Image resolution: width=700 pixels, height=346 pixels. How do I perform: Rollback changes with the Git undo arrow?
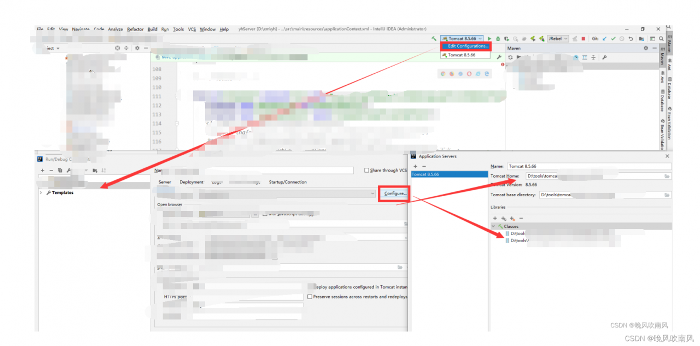pyautogui.click(x=631, y=39)
